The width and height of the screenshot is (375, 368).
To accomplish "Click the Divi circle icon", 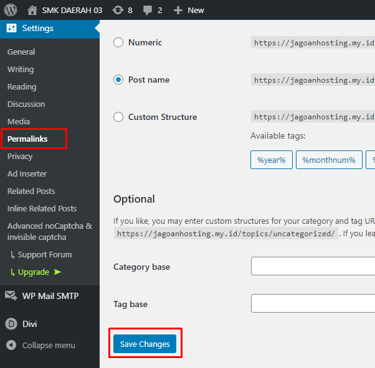I will click(x=11, y=324).
